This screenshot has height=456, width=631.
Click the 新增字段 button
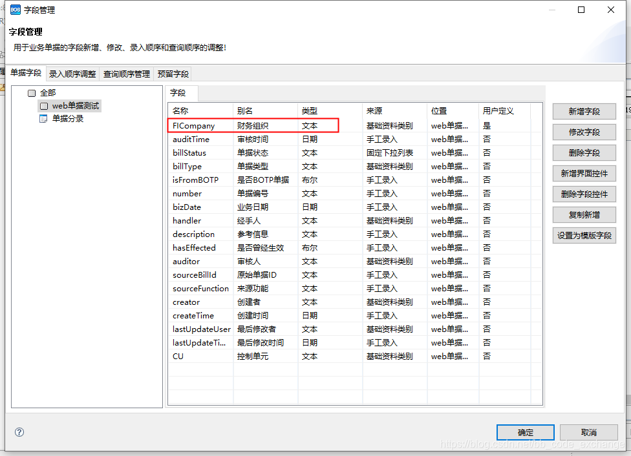click(584, 111)
